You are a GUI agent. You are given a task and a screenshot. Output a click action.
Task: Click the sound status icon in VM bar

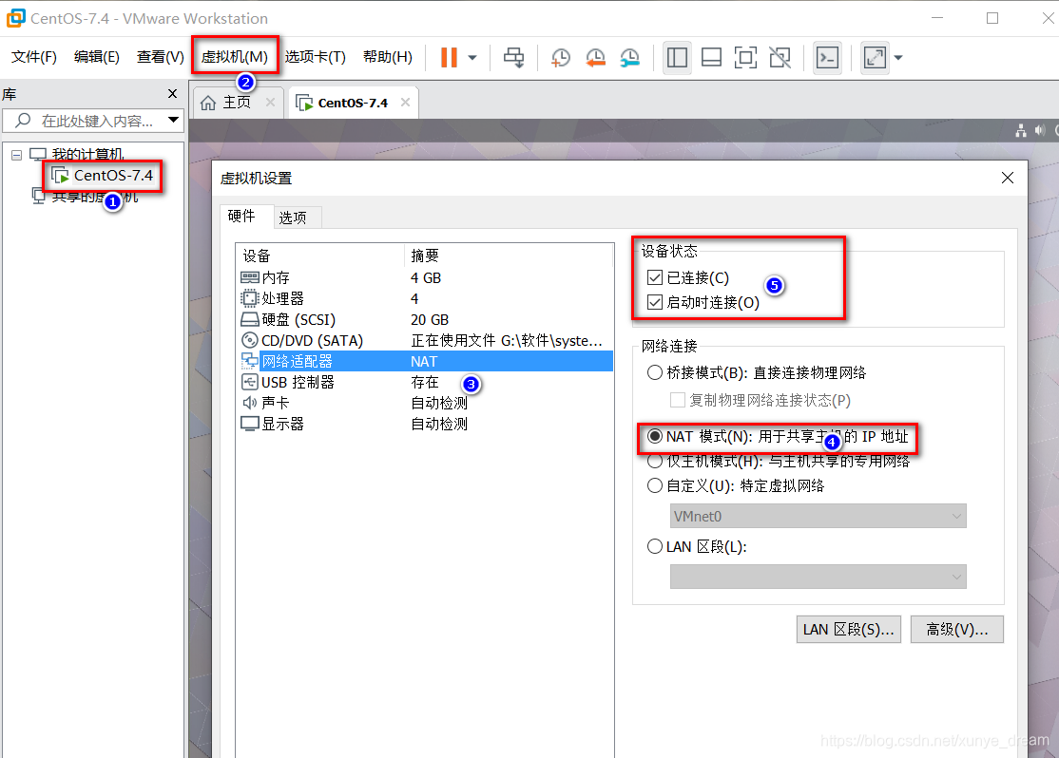[x=1039, y=130]
